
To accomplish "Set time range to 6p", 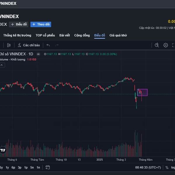I will tap(13, 167).
